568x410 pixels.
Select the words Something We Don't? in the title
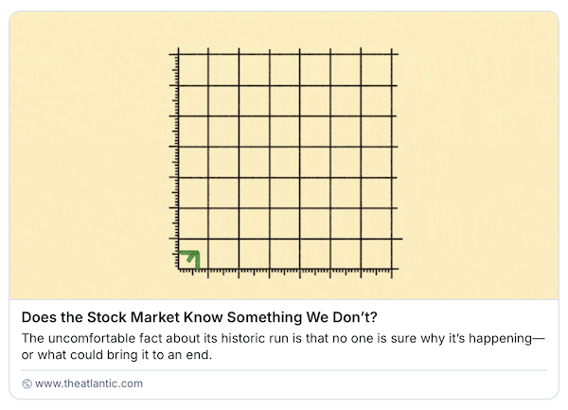pos(302,317)
